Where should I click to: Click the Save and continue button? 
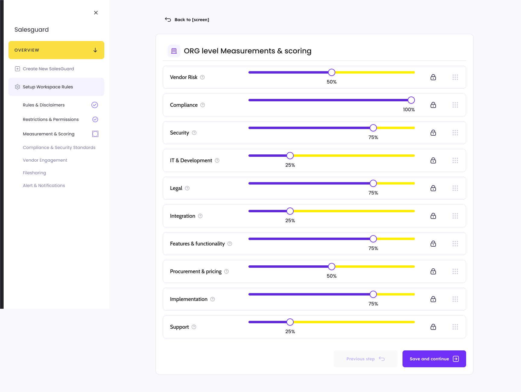(x=434, y=359)
